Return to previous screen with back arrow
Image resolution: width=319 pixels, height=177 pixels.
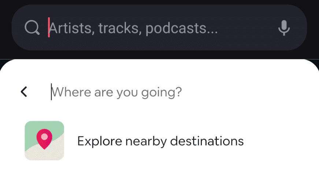[x=24, y=92]
